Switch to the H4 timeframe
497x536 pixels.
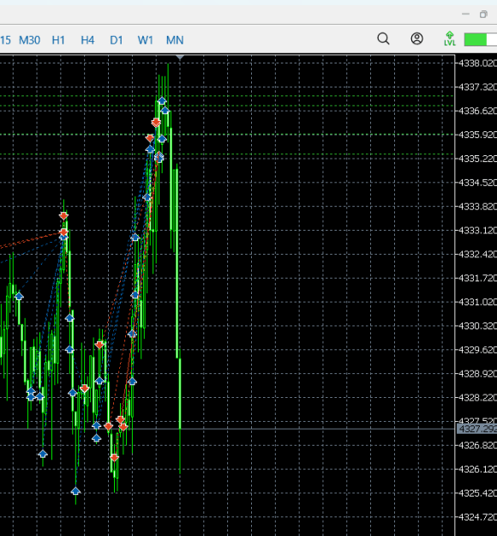click(x=87, y=40)
